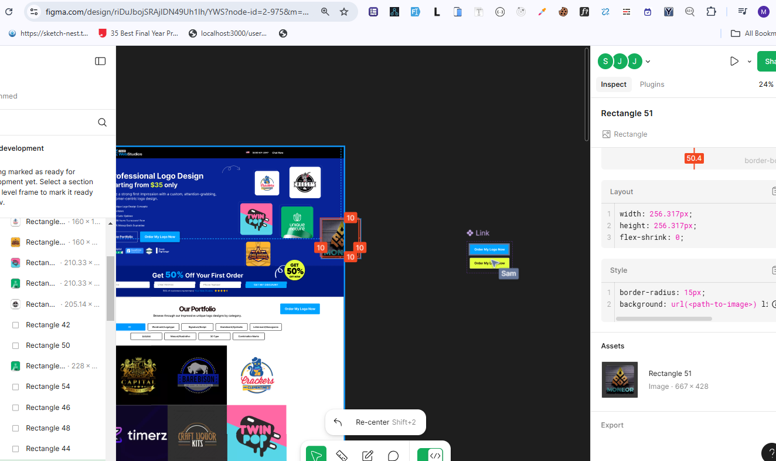This screenshot has width=776, height=461.
Task: Bookmark this page with star icon
Action: tap(344, 12)
